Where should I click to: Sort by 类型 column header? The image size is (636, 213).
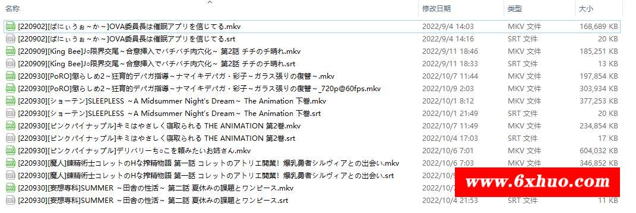(x=515, y=8)
